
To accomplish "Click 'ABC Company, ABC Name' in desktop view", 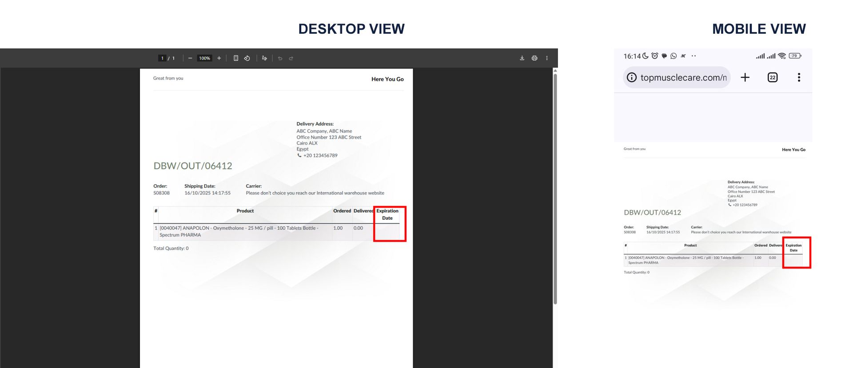I will [324, 131].
